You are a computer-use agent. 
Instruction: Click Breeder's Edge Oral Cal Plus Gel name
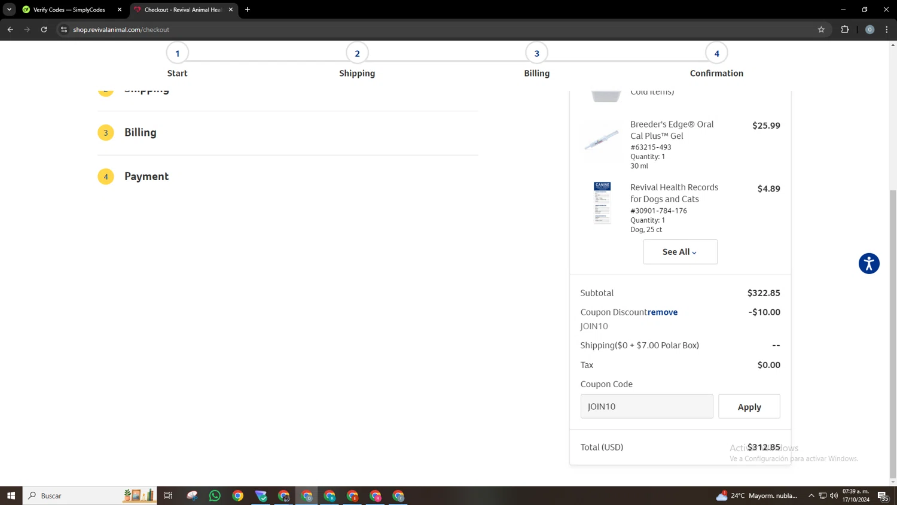point(672,130)
